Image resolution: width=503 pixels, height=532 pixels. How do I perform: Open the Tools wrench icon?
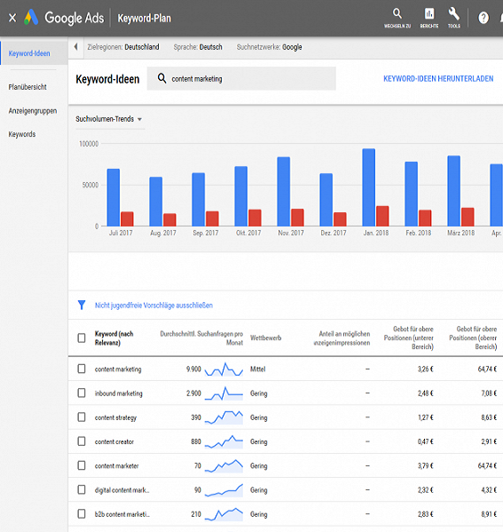(x=454, y=18)
